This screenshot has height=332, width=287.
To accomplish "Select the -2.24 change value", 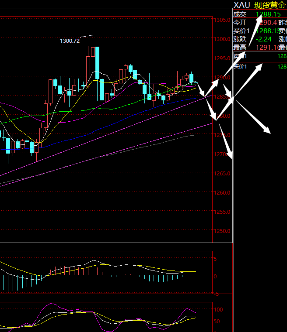I will point(264,39).
